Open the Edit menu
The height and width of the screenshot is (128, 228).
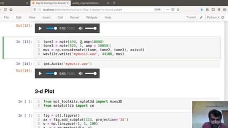click(19, 17)
